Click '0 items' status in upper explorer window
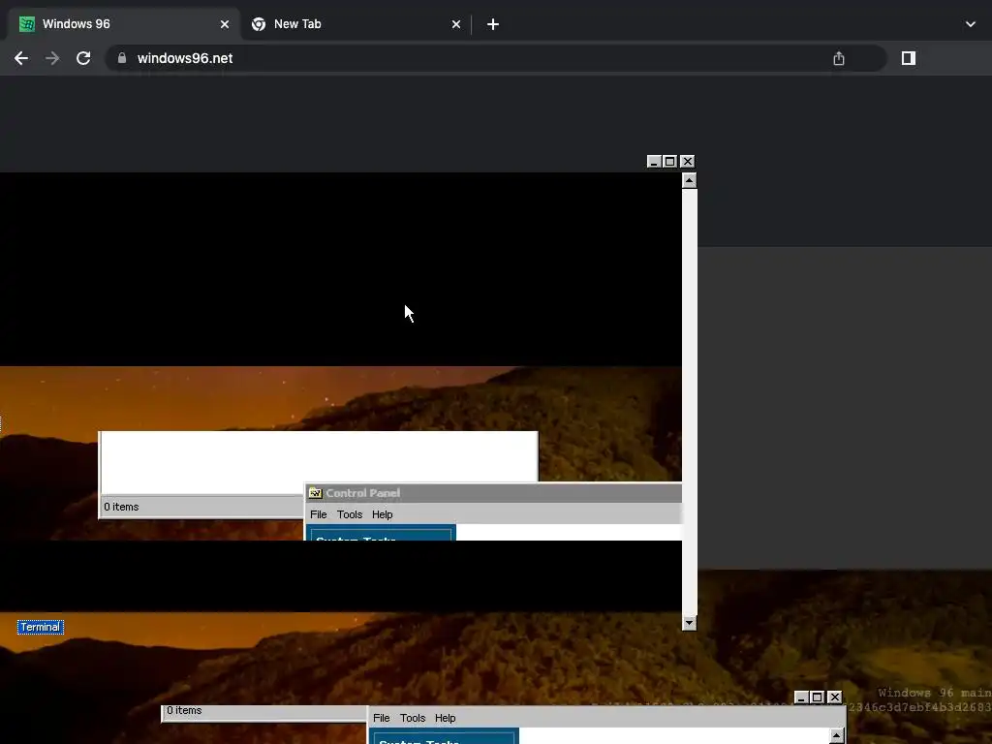 click(x=121, y=507)
